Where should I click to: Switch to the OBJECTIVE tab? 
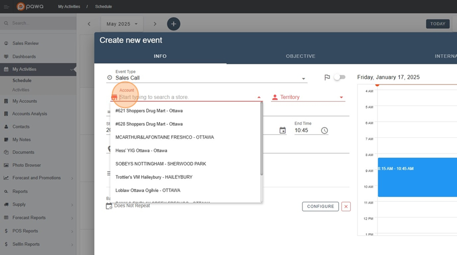[301, 56]
